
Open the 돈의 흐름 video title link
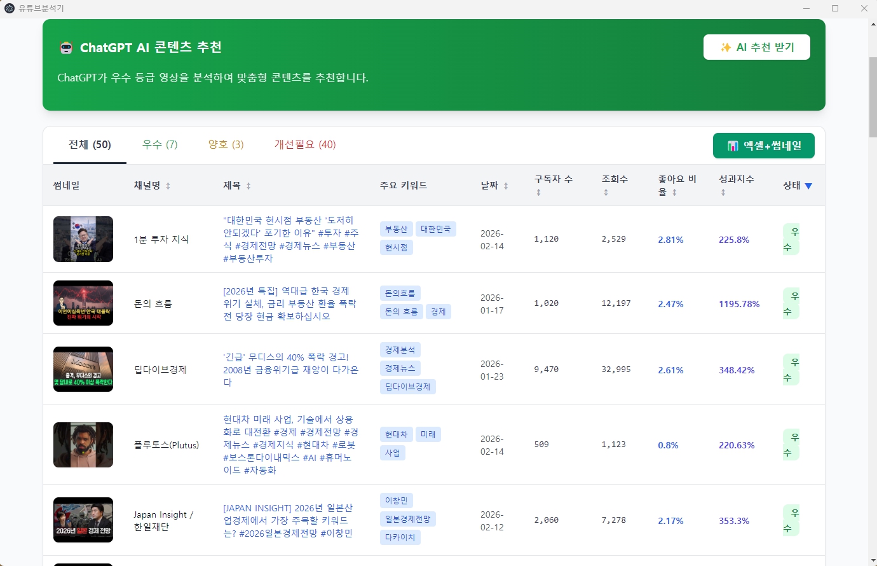click(x=289, y=303)
